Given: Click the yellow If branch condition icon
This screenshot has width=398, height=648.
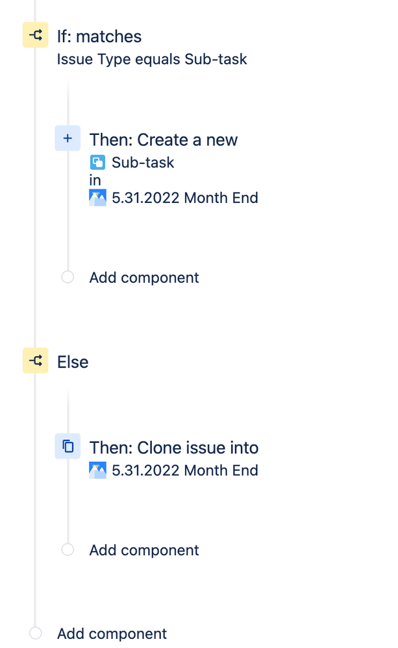Looking at the screenshot, I should click(36, 35).
